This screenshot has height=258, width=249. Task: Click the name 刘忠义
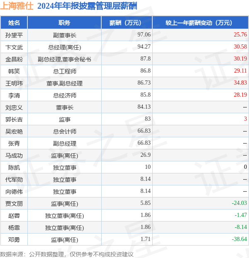coord(14,107)
